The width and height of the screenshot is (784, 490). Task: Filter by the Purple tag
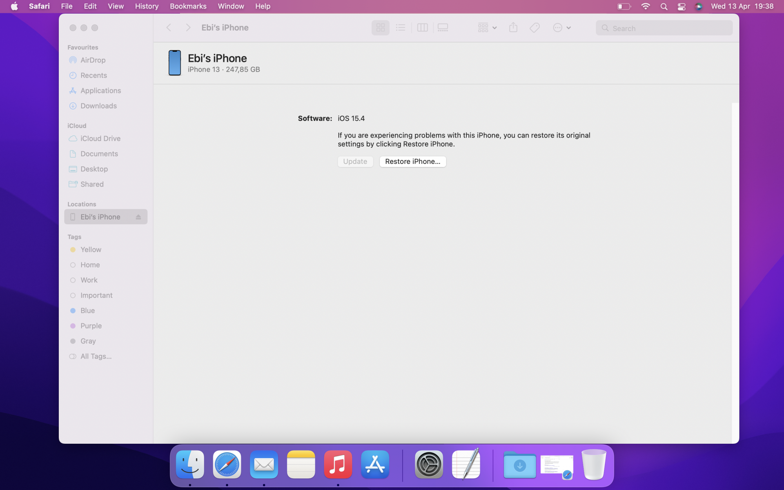(105, 326)
